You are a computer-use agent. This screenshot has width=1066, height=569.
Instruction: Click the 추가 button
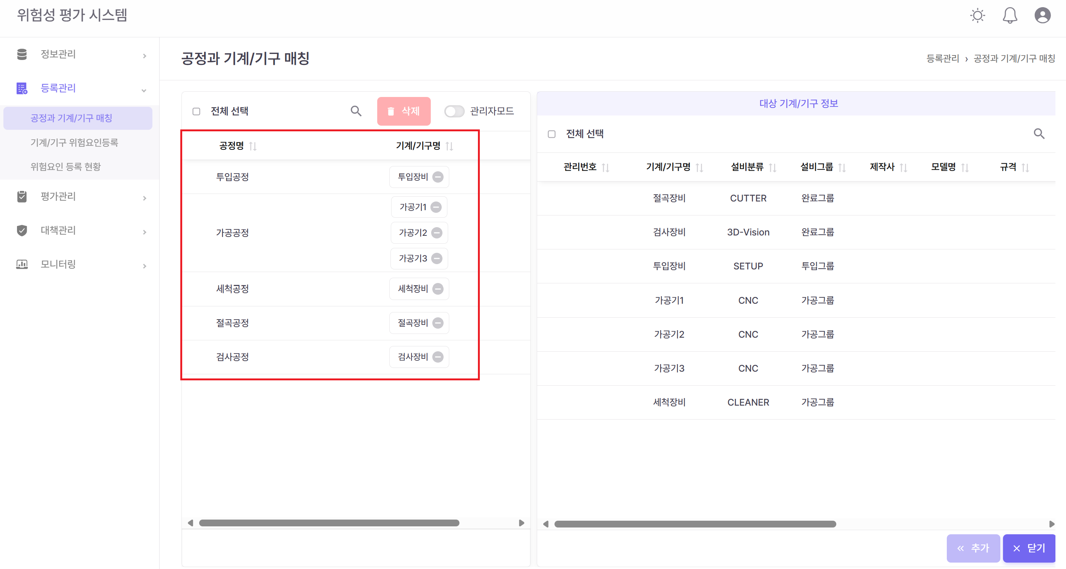pyautogui.click(x=973, y=548)
